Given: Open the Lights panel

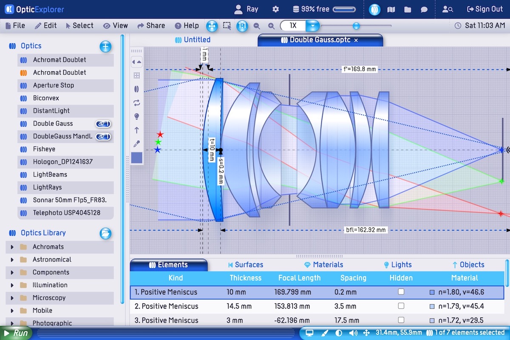Looking at the screenshot, I should click(x=397, y=264).
